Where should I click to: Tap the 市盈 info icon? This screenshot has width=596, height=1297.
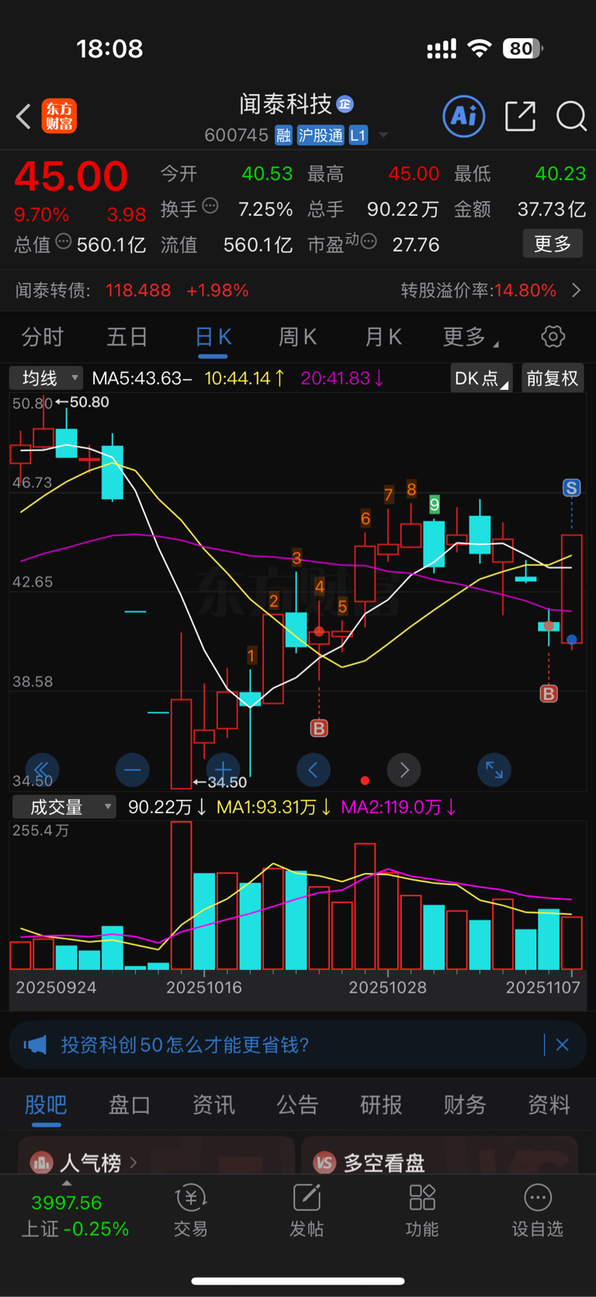point(369,242)
